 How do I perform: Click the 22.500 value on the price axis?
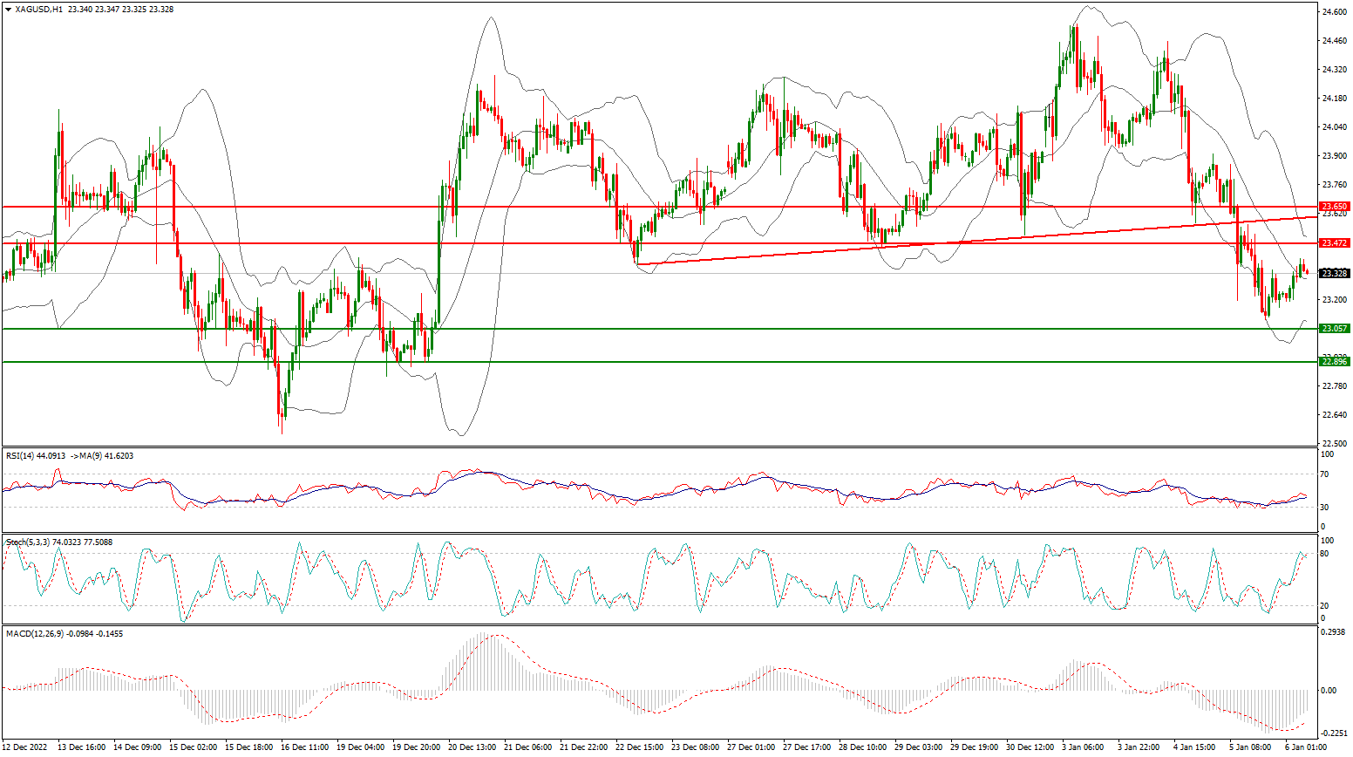[x=1335, y=443]
